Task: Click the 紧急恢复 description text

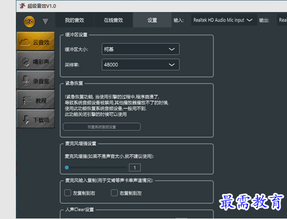Action: [116, 105]
